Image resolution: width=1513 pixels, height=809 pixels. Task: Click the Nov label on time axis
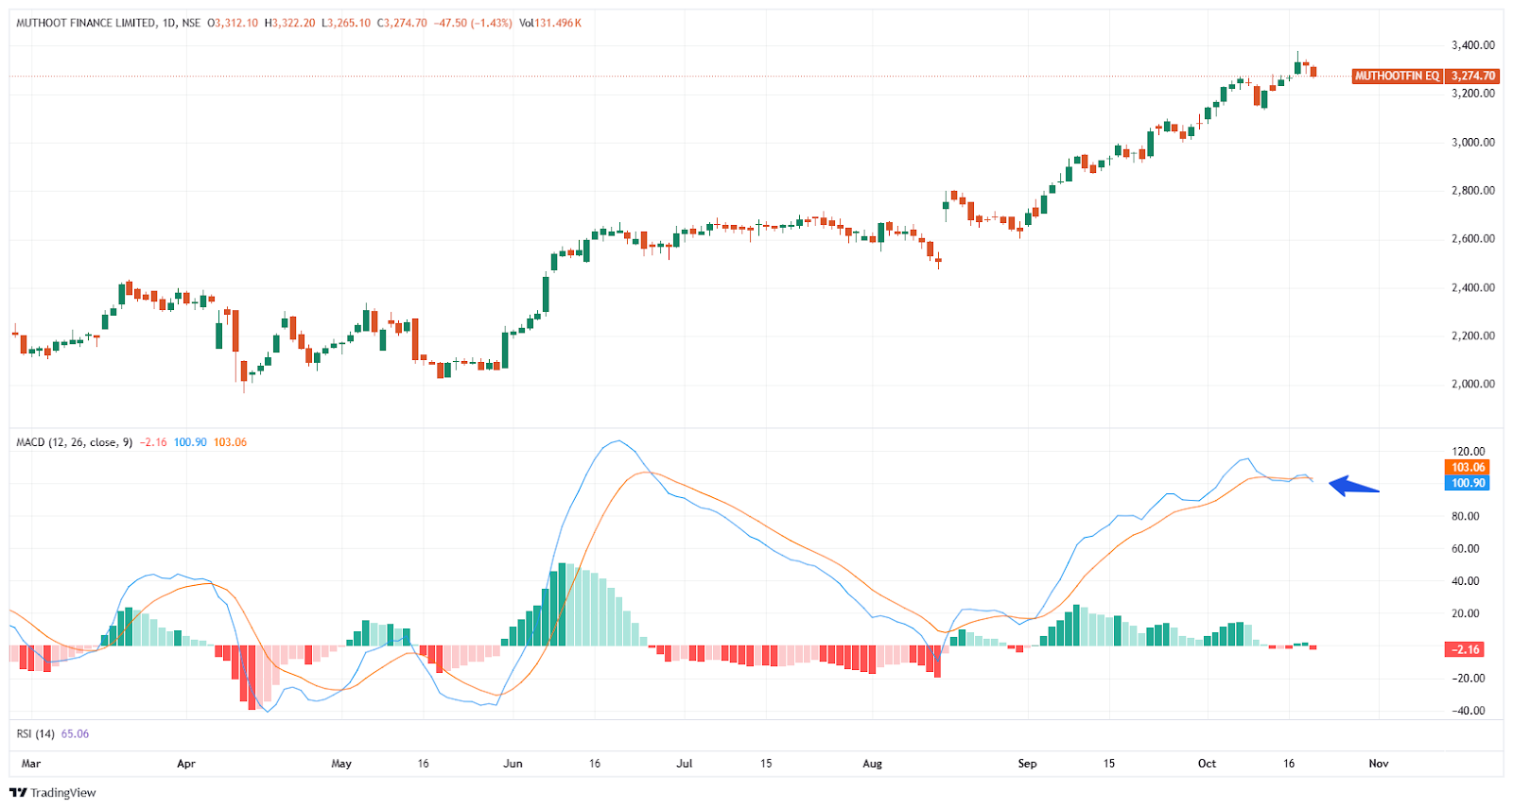(x=1379, y=764)
